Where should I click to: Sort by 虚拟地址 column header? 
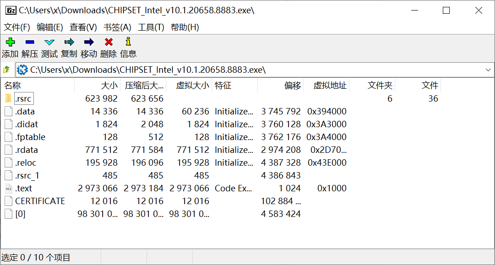point(326,86)
